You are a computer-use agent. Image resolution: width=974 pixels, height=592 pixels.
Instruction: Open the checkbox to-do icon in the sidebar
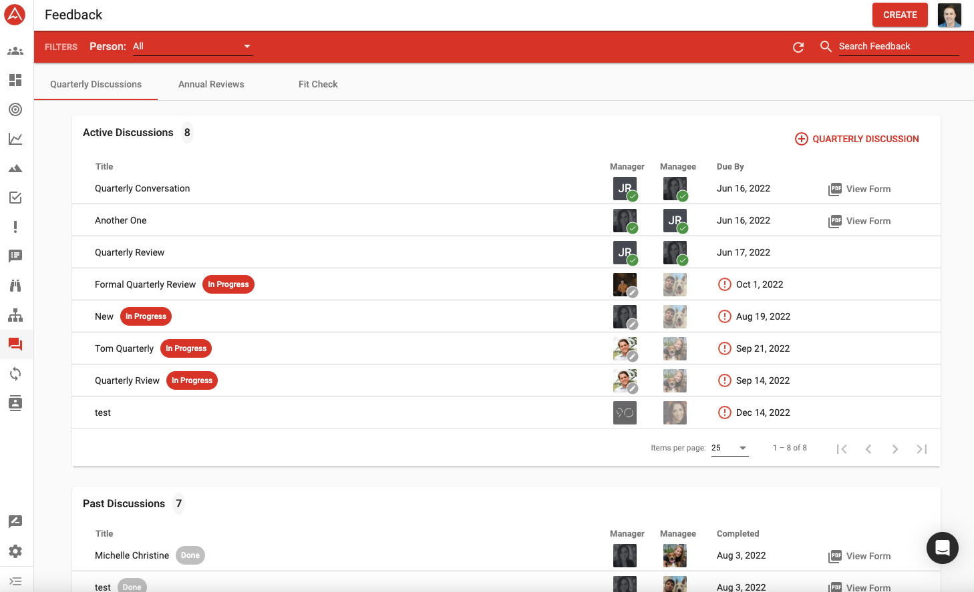pos(15,198)
